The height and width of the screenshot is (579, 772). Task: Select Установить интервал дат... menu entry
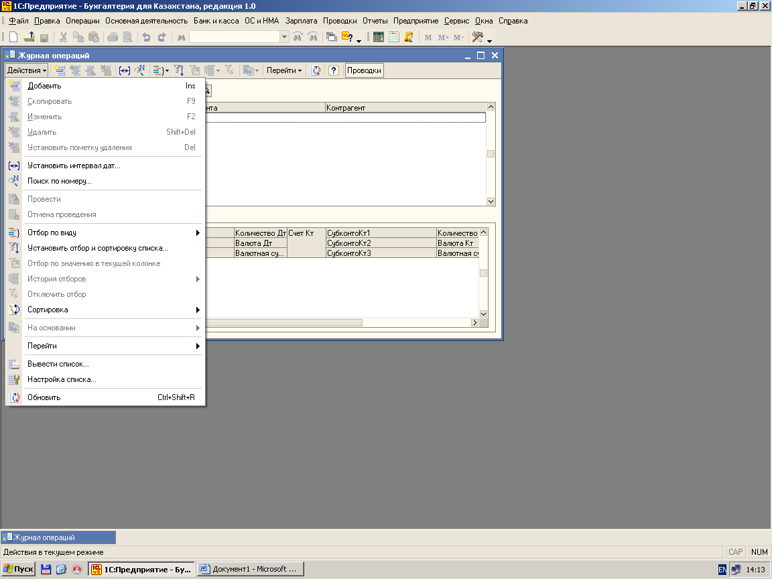point(105,166)
